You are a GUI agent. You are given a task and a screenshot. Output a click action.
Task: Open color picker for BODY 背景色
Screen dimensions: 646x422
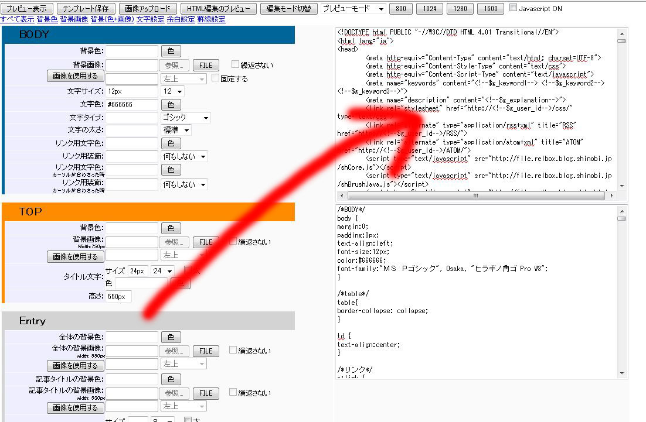point(171,51)
